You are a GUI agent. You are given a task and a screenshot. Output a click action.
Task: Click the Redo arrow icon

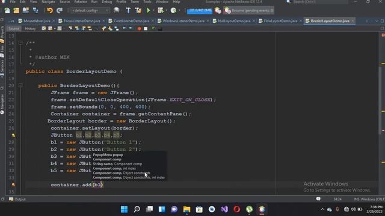click(60, 11)
